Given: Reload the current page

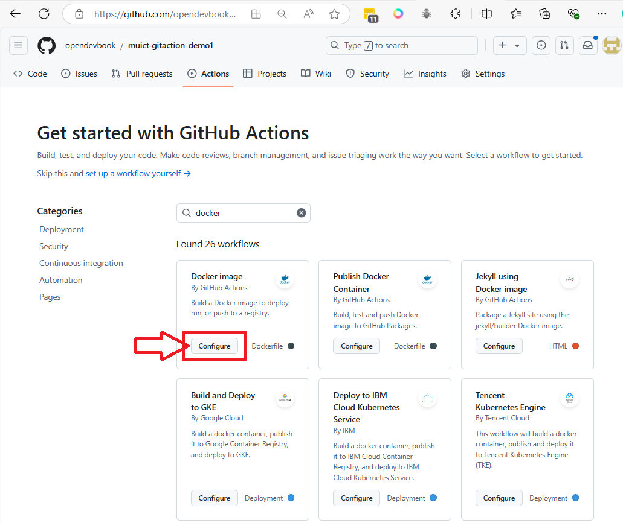Looking at the screenshot, I should click(x=44, y=14).
